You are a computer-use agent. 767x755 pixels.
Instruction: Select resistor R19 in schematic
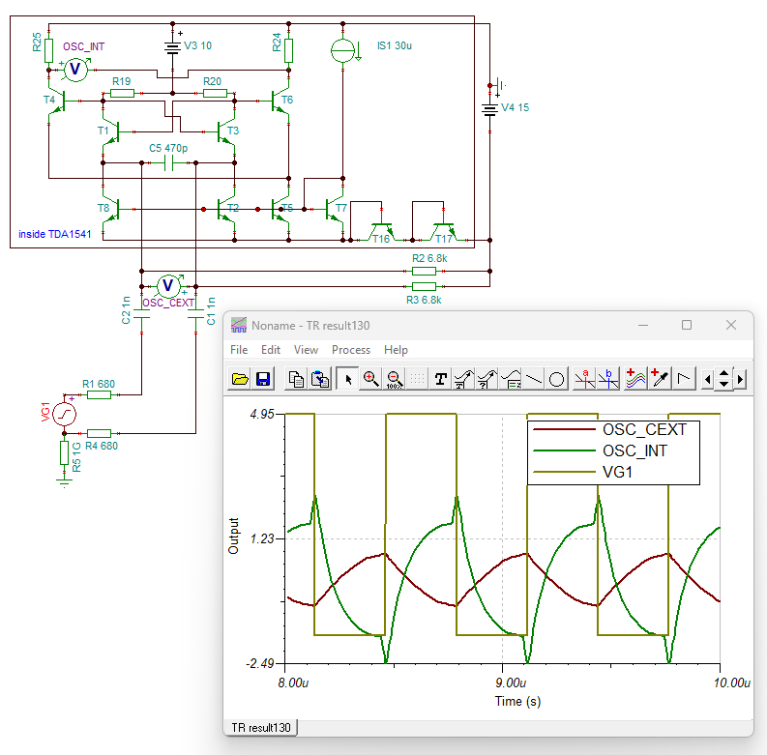[122, 93]
